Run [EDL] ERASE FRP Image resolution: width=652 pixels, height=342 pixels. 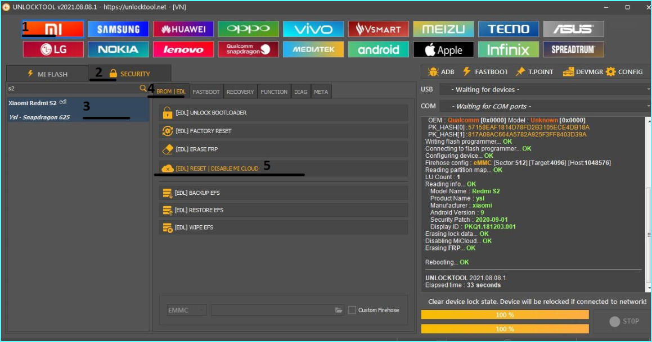tap(284, 149)
